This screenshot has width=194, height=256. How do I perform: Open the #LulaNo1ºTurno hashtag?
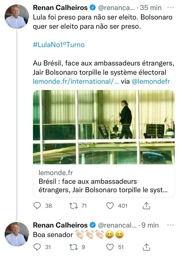(59, 45)
